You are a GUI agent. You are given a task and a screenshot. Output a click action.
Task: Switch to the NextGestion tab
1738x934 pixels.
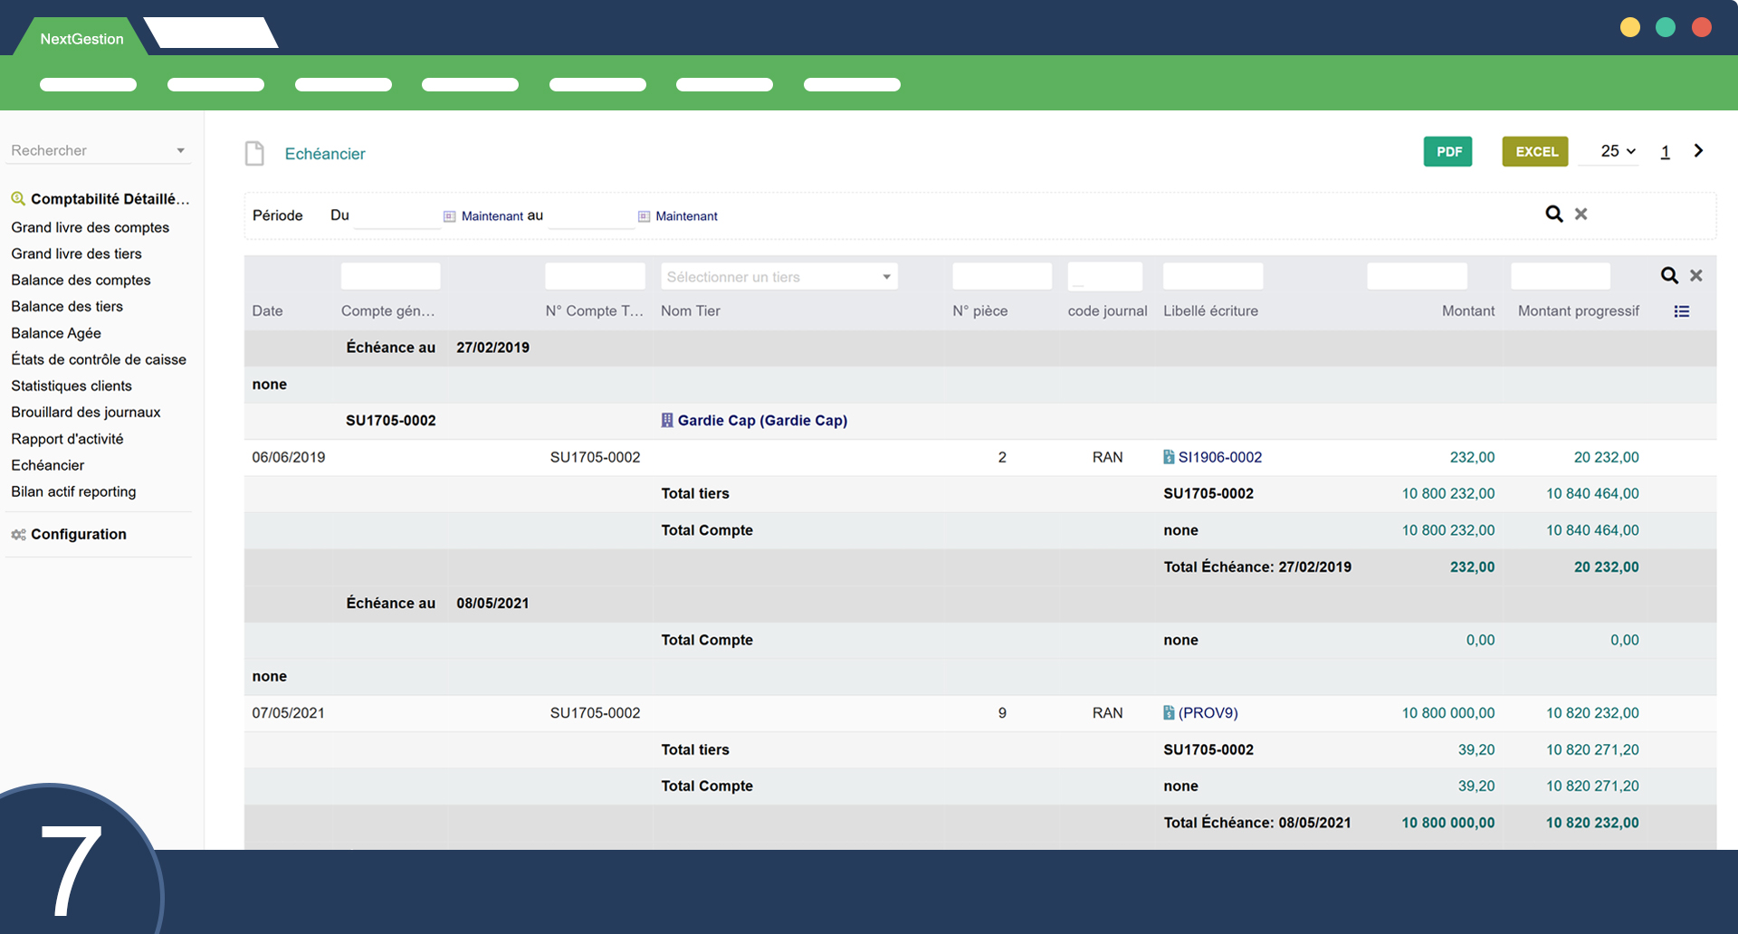[81, 39]
